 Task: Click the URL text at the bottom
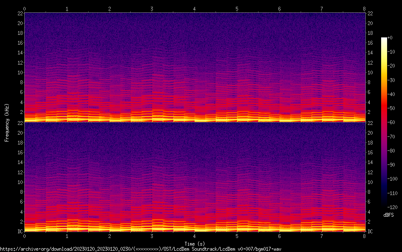click(141, 249)
